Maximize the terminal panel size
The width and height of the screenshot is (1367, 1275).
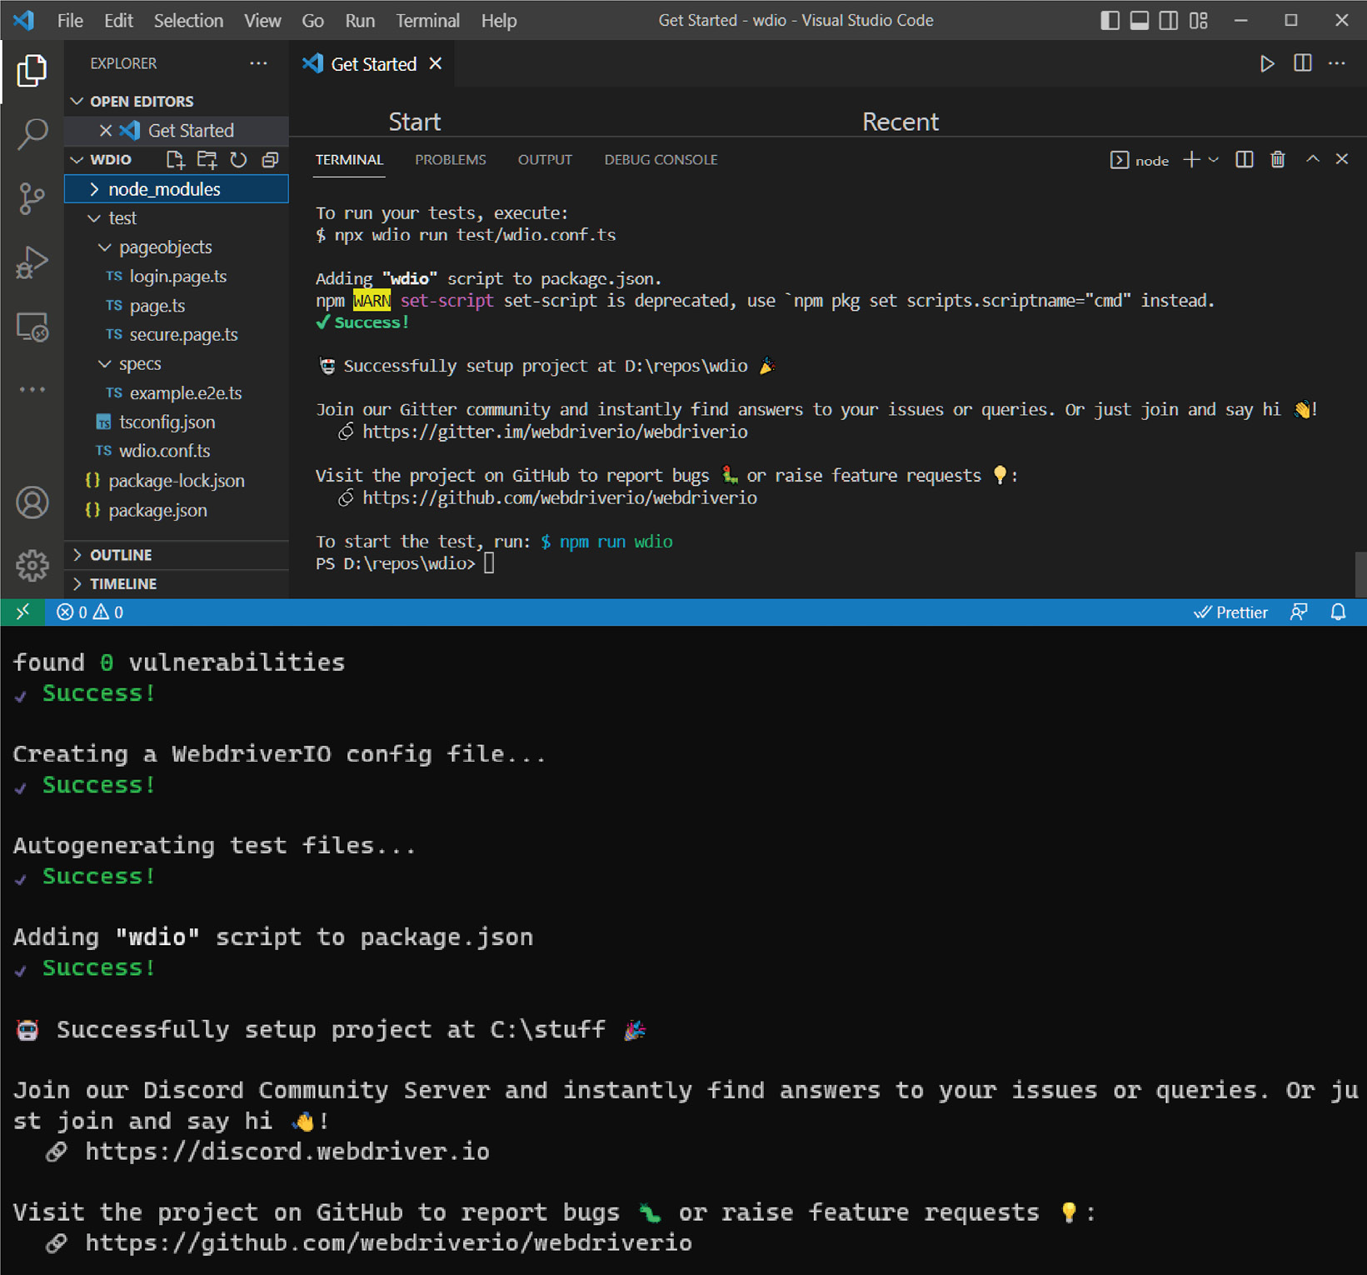pos(1313,159)
